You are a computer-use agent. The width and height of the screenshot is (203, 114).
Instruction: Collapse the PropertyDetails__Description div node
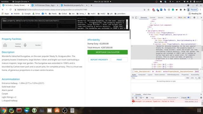tap(149, 35)
